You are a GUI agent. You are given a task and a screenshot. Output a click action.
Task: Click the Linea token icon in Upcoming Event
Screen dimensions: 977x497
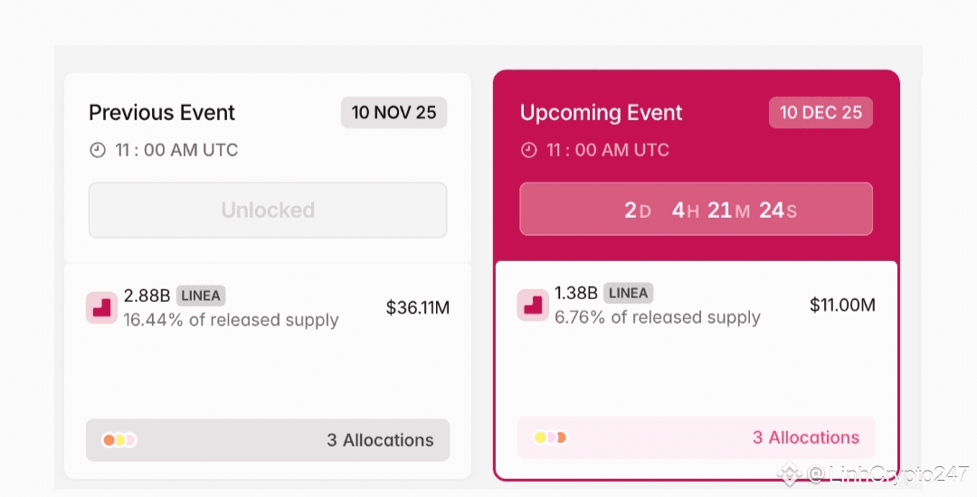(x=533, y=305)
